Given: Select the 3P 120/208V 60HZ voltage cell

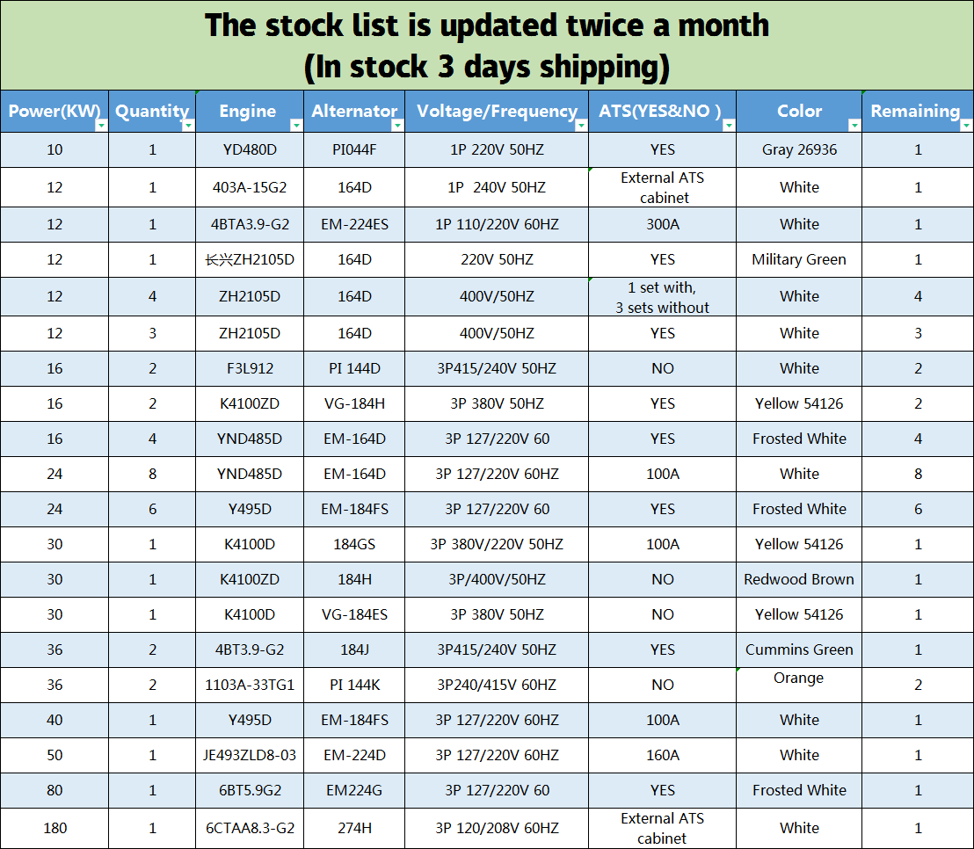Looking at the screenshot, I should click(497, 828).
